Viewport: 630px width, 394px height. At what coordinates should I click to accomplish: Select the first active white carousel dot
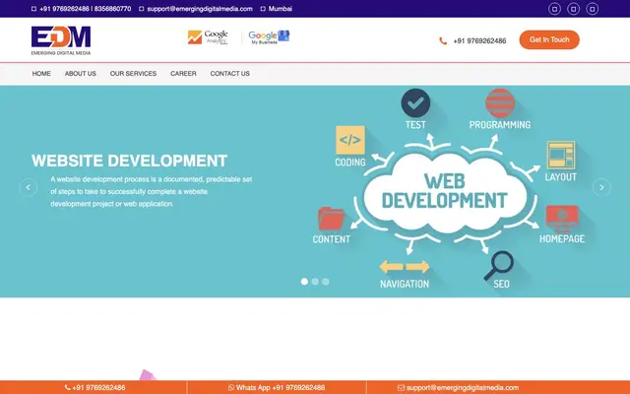click(304, 282)
